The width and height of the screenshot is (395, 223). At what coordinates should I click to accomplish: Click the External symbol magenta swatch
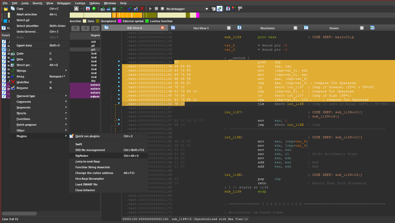(119, 21)
